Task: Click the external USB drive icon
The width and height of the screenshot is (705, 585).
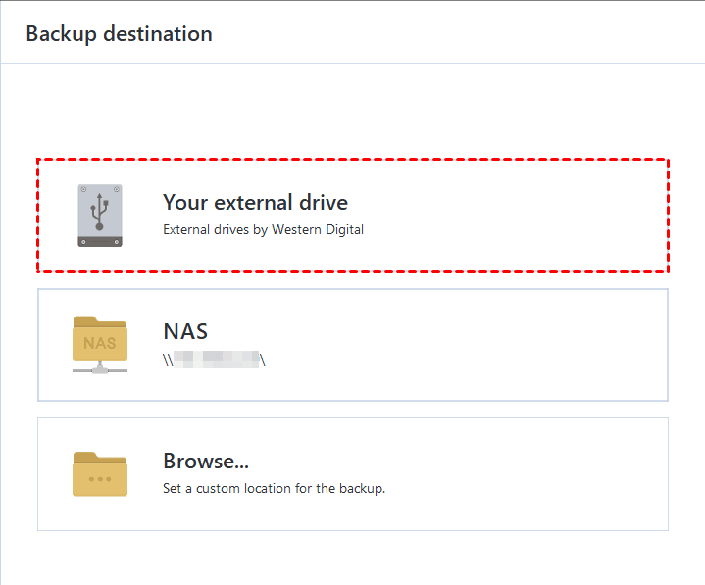Action: coord(100,215)
